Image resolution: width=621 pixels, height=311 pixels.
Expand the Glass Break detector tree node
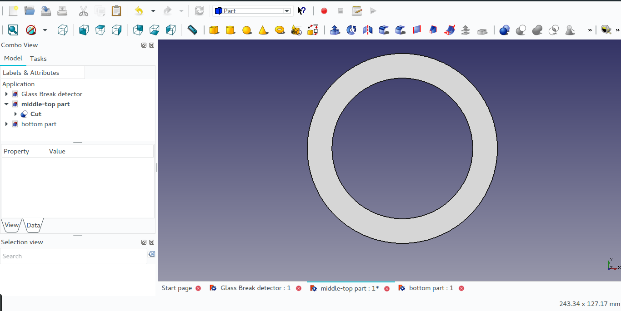pos(6,94)
